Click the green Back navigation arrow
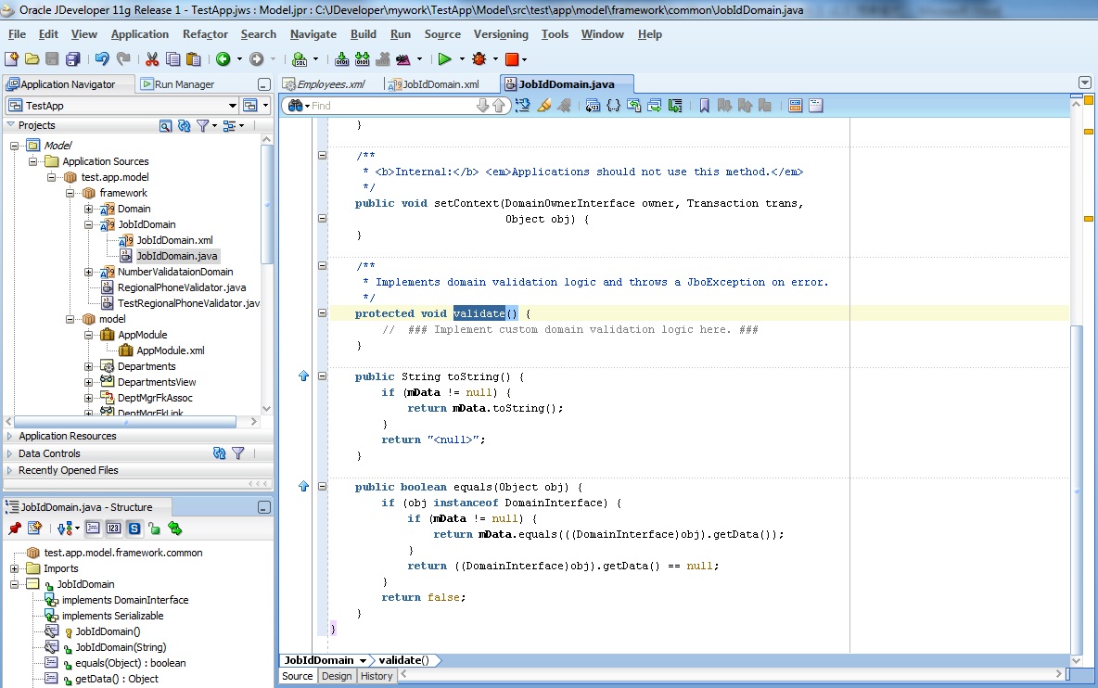Screen dimensions: 1098x688 click(223, 59)
